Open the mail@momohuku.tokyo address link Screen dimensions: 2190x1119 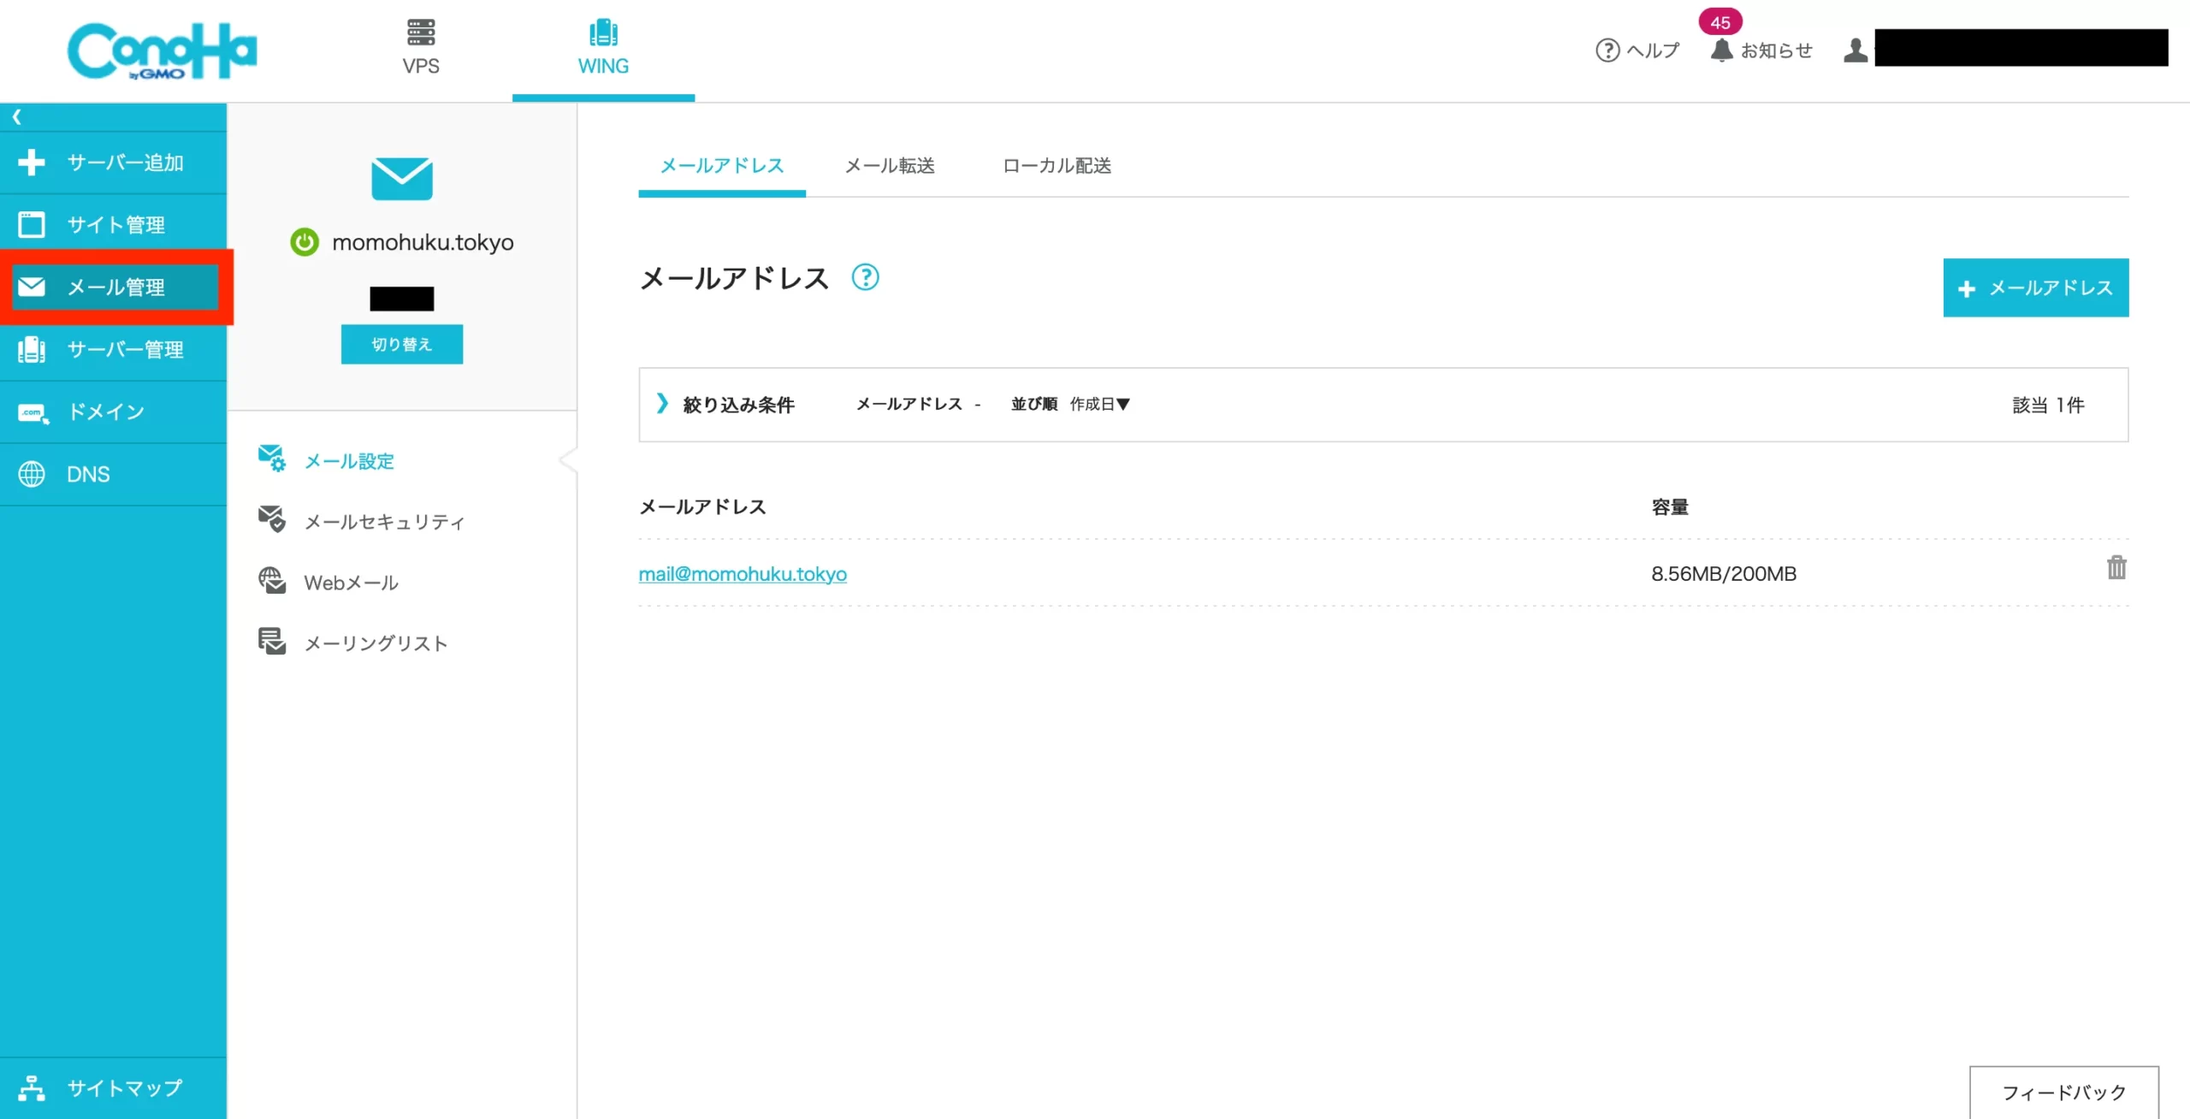click(743, 574)
